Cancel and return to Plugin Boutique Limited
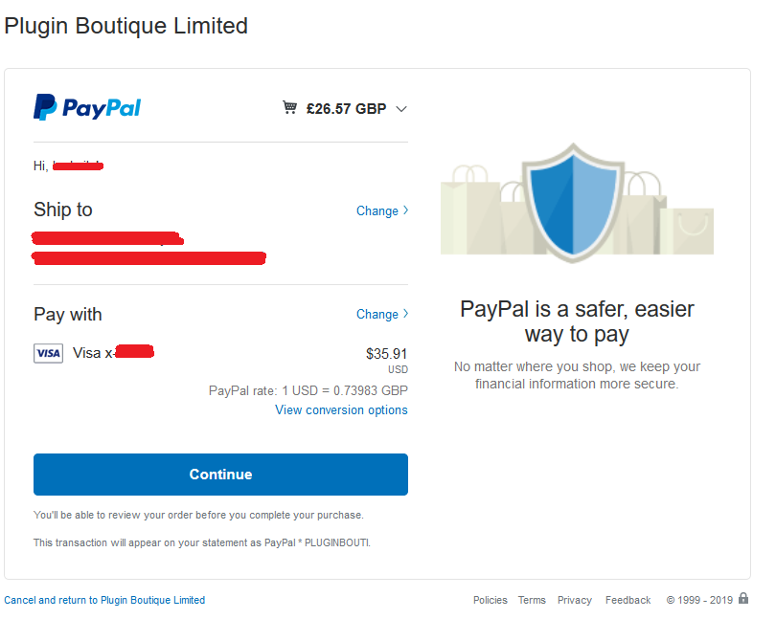776x619 pixels. coord(104,601)
